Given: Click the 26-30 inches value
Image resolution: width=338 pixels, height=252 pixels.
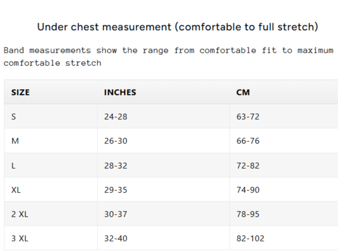Looking at the screenshot, I should click(x=116, y=141).
